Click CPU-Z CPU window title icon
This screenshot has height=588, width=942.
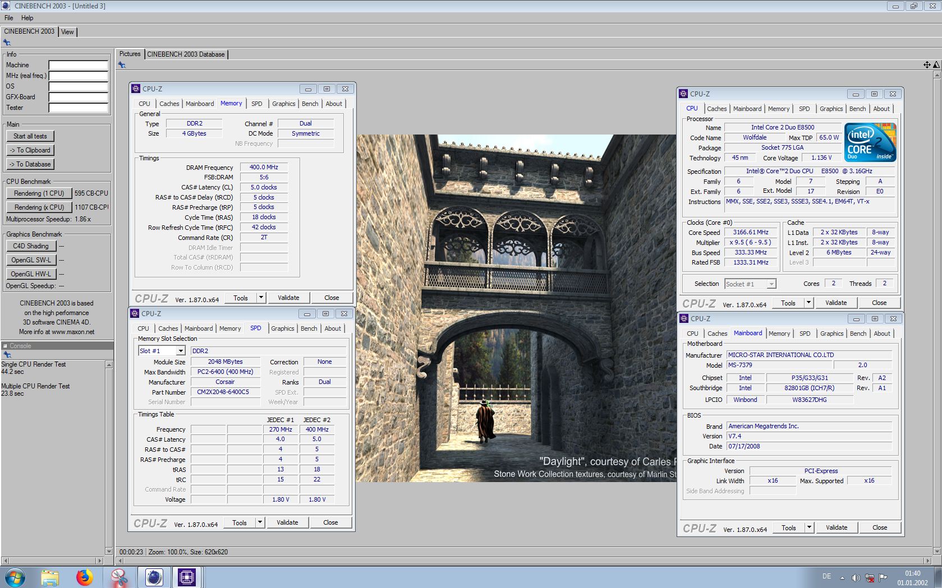click(683, 94)
